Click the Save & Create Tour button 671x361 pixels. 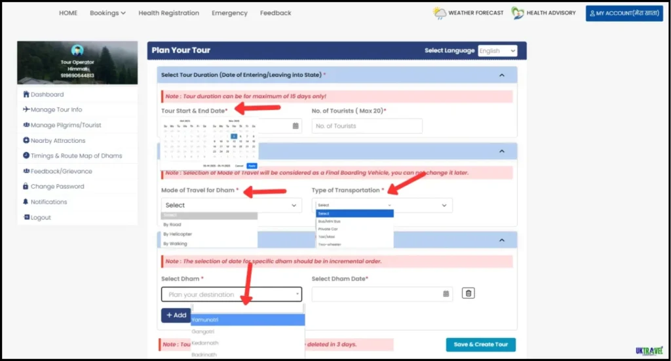click(480, 345)
